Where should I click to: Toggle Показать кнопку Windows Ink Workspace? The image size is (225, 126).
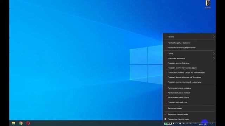click(x=189, y=77)
